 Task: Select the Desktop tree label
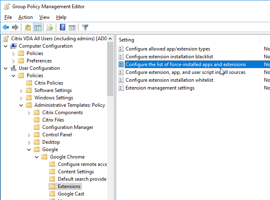[51, 142]
